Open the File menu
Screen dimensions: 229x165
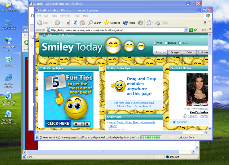click(39, 16)
